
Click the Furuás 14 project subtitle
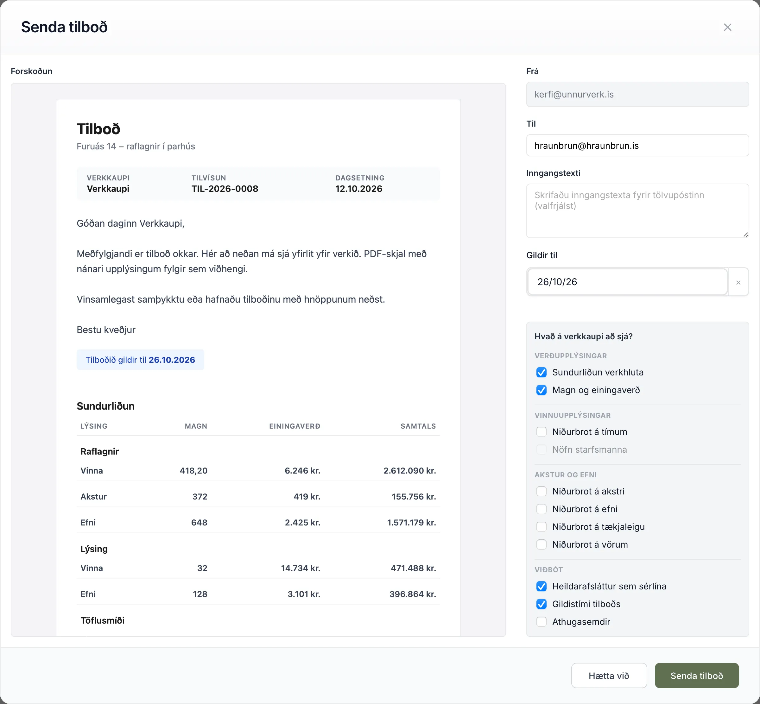[136, 147]
